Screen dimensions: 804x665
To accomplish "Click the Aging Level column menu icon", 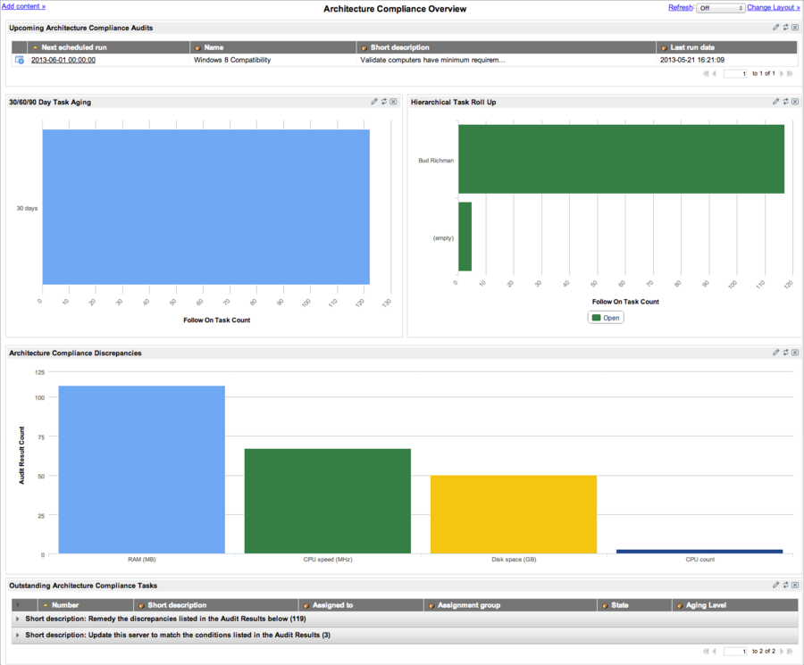I will coord(680,605).
